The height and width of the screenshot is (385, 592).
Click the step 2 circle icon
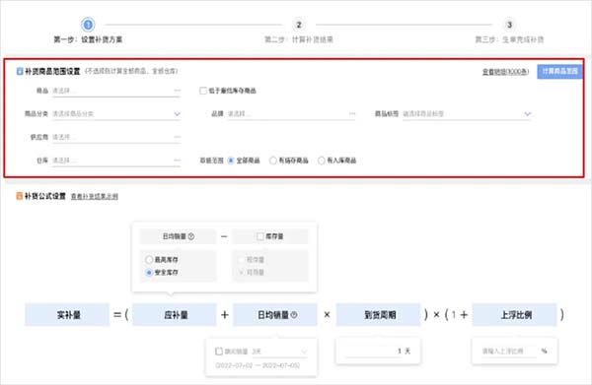[299, 25]
